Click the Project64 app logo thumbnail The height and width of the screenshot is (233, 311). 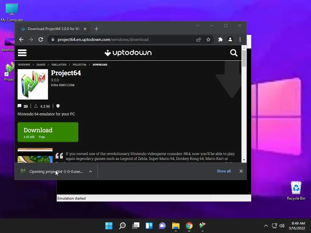pyautogui.click(x=33, y=84)
